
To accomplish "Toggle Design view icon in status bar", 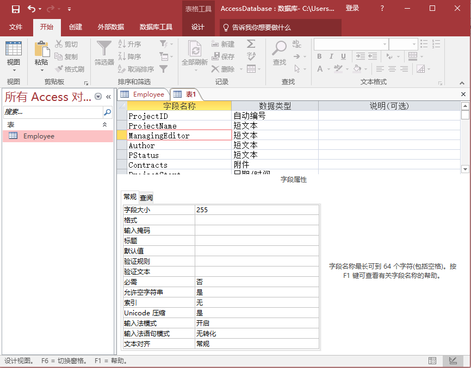I will pyautogui.click(x=453, y=360).
